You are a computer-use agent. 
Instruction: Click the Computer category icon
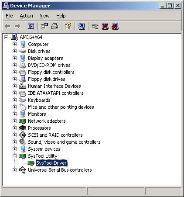click(x=23, y=44)
